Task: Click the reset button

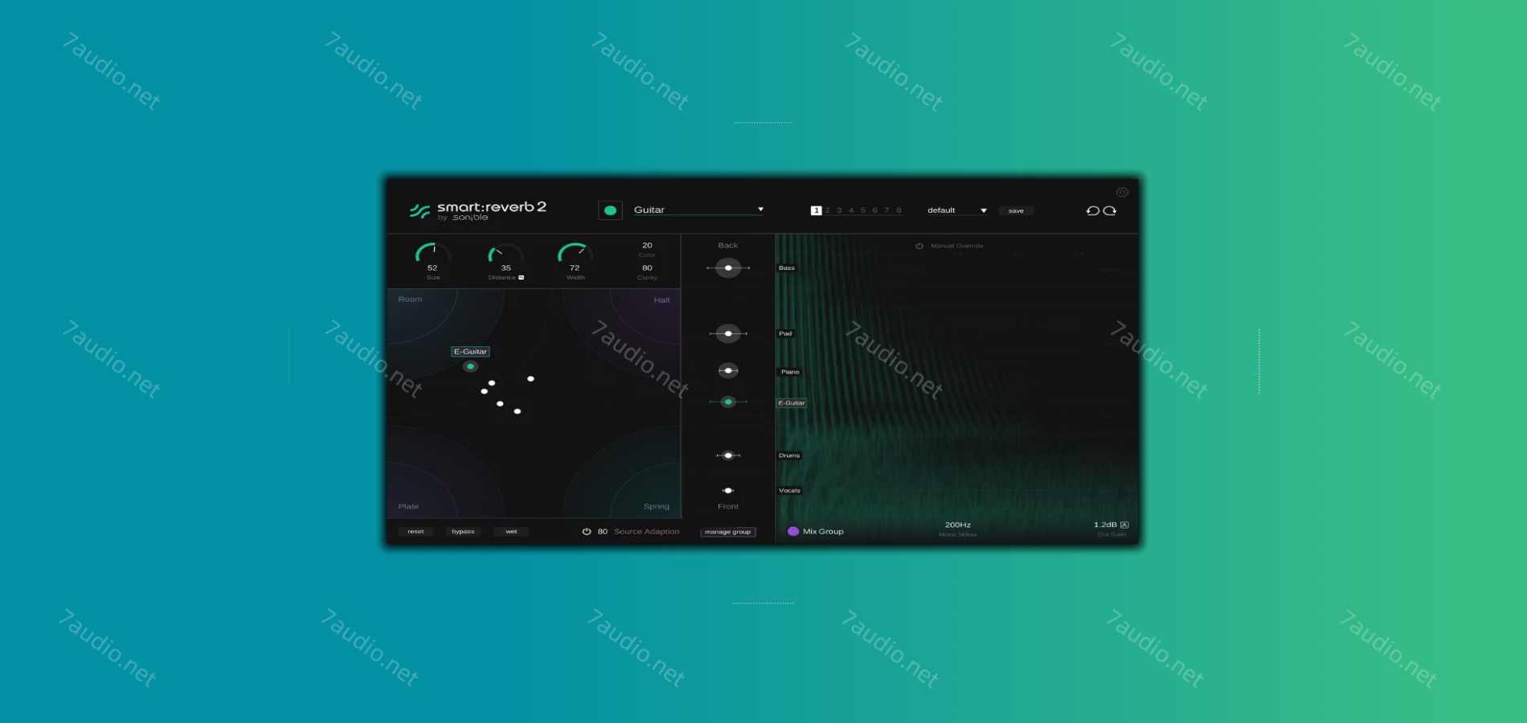Action: (x=416, y=531)
